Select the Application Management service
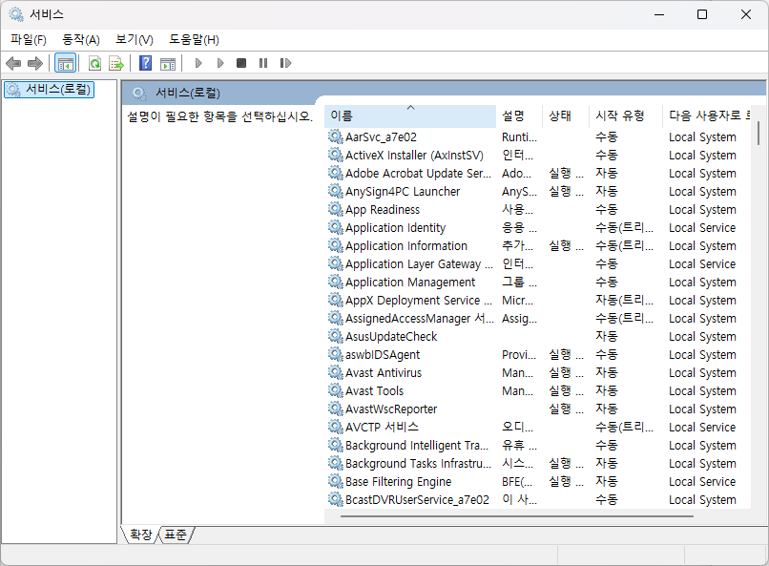This screenshot has height=566, width=769. point(537,282)
